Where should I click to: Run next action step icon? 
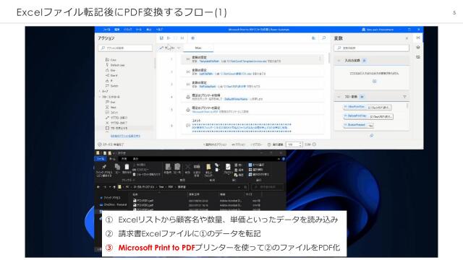182,38
